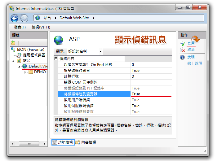Click 站台 segment in address breadcrumb
Image resolution: width=217 pixels, height=161 pixels.
[x=47, y=18]
